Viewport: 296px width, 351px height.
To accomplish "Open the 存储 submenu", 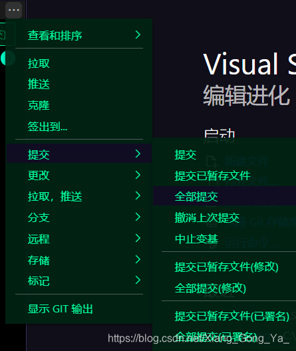I will click(x=79, y=260).
